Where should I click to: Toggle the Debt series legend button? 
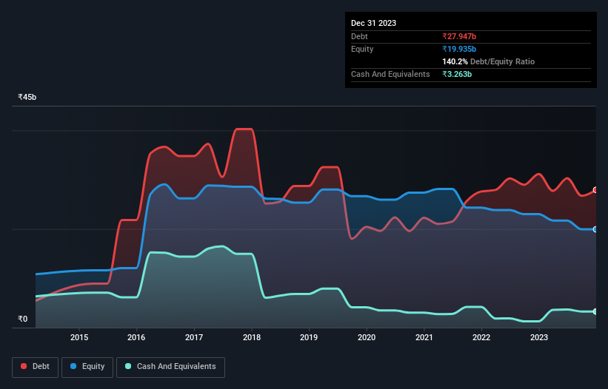(x=36, y=367)
